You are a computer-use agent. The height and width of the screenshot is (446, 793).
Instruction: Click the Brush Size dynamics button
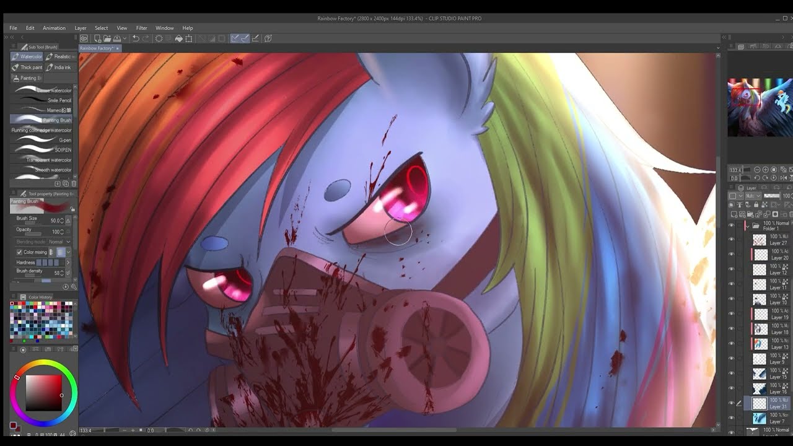click(x=68, y=220)
